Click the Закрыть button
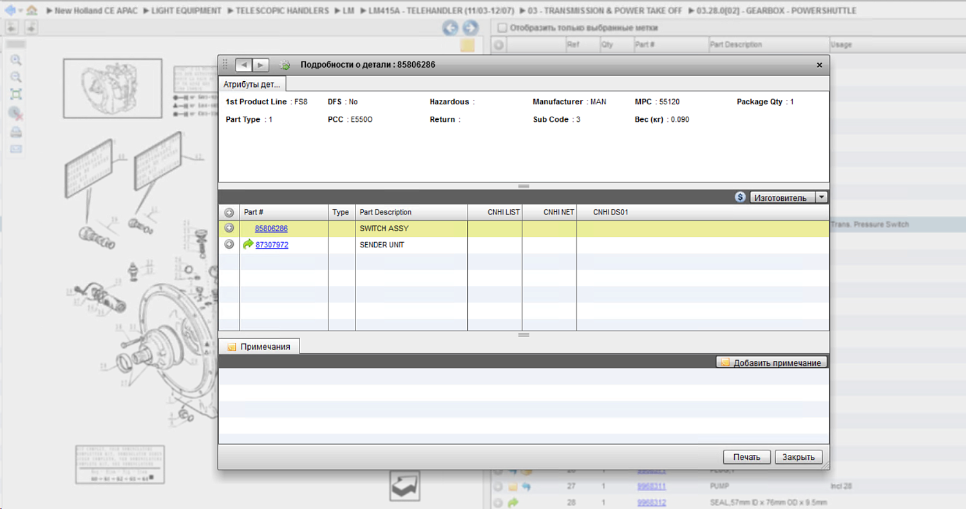The image size is (966, 509). click(799, 457)
